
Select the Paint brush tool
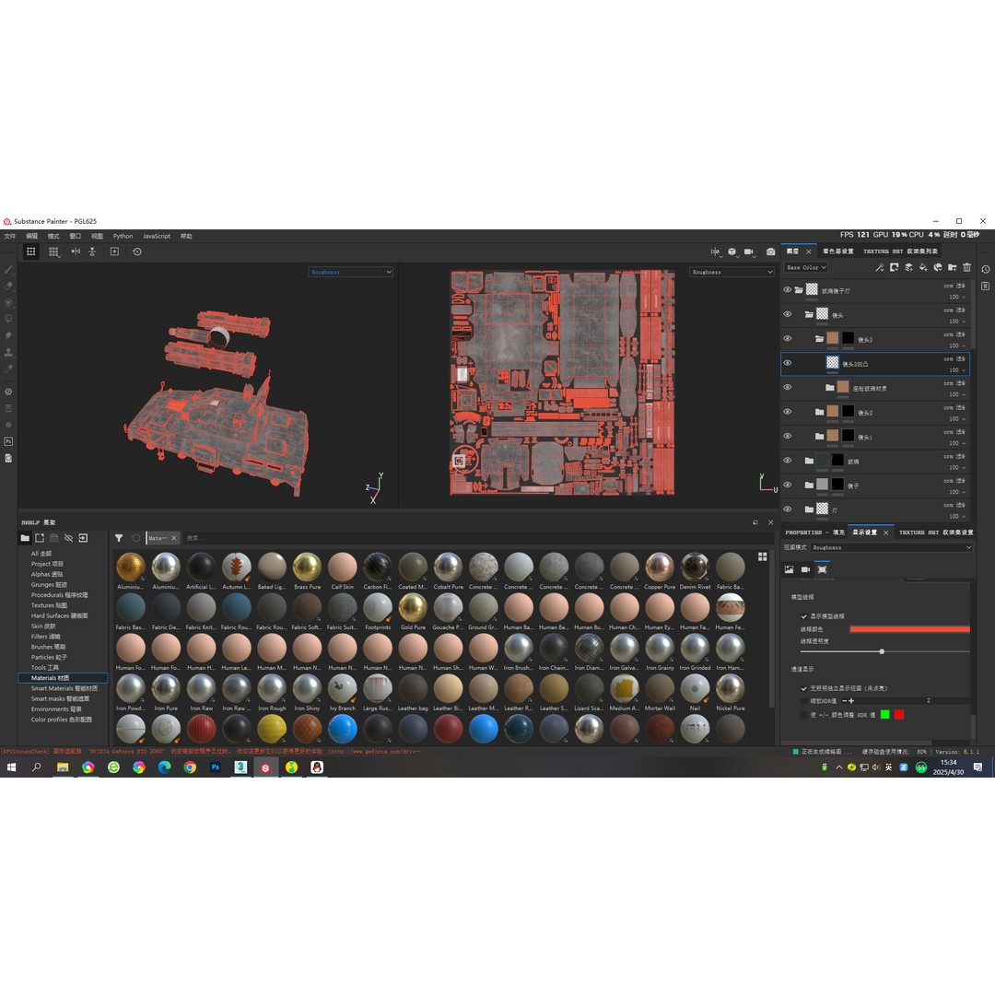tap(9, 270)
